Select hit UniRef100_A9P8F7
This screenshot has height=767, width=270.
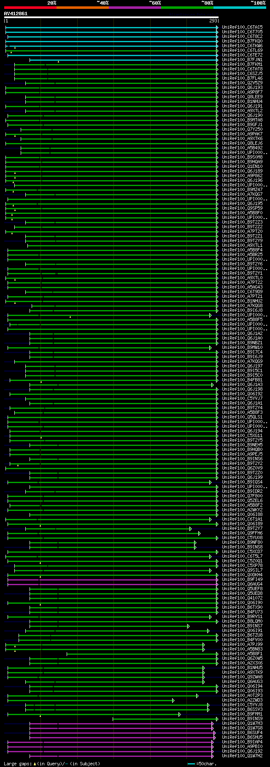pos(242,92)
